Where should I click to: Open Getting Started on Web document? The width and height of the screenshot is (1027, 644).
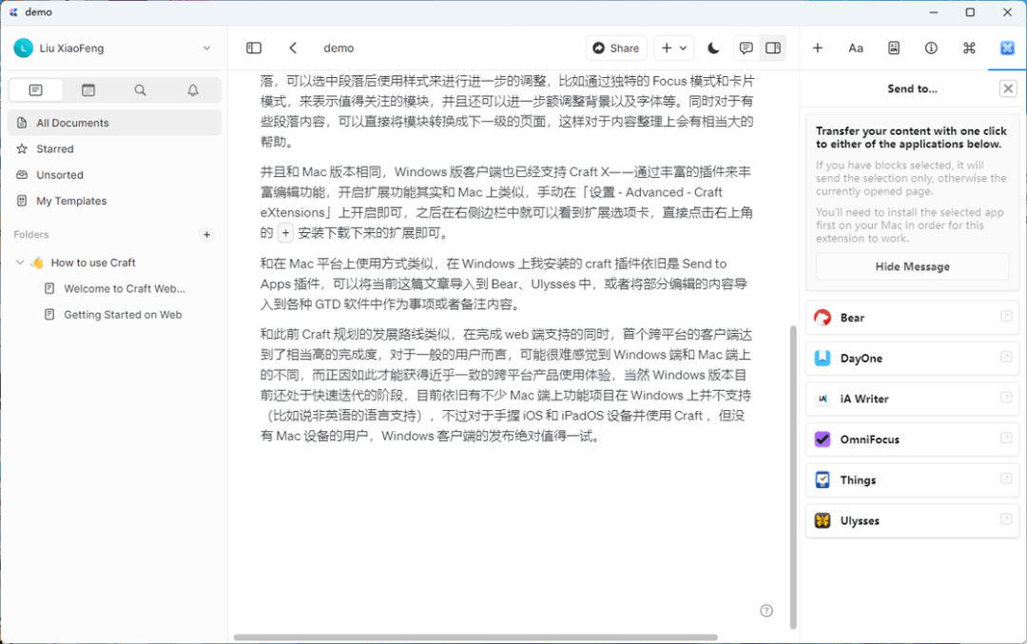click(x=123, y=315)
